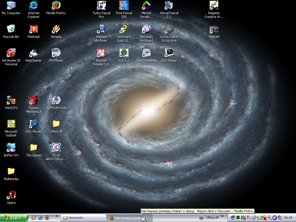Select the DAEMON Tools icon
The image size is (296, 222).
pos(56,100)
